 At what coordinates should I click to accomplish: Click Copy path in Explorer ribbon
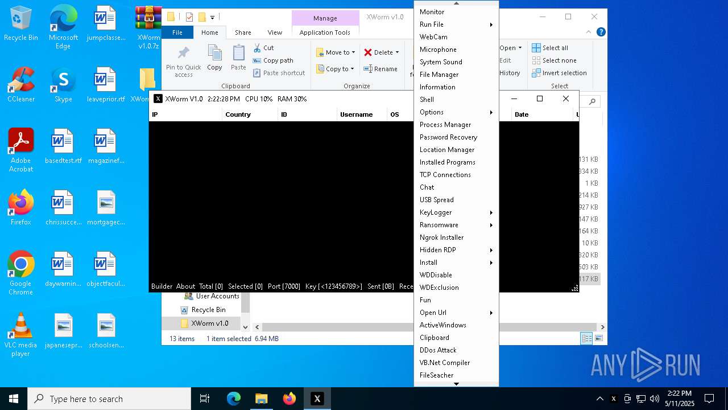(x=273, y=60)
